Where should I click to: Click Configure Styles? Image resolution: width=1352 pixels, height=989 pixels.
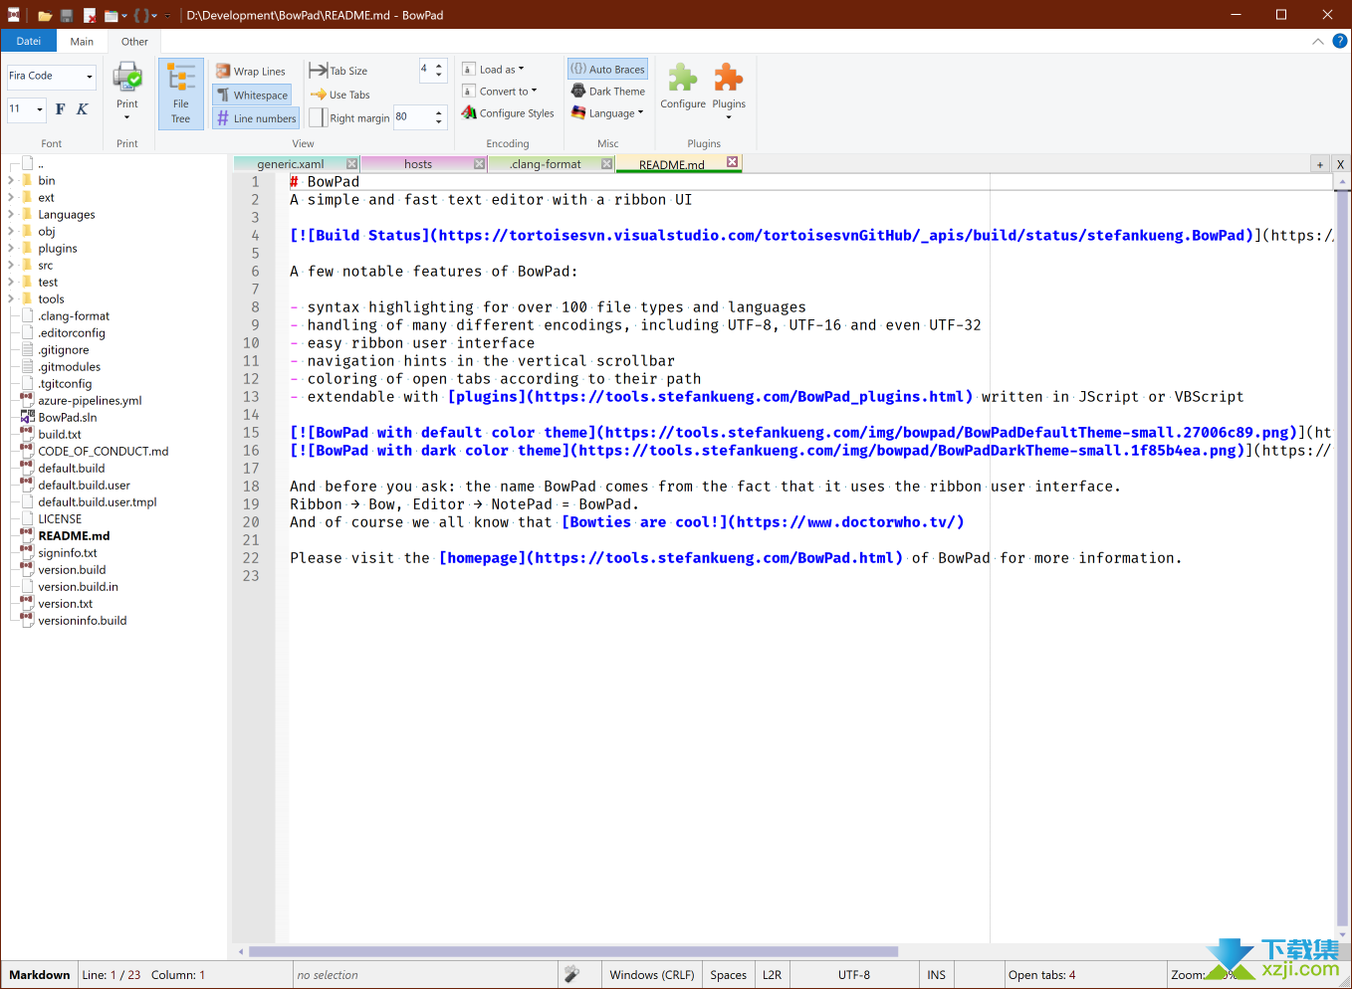point(508,113)
